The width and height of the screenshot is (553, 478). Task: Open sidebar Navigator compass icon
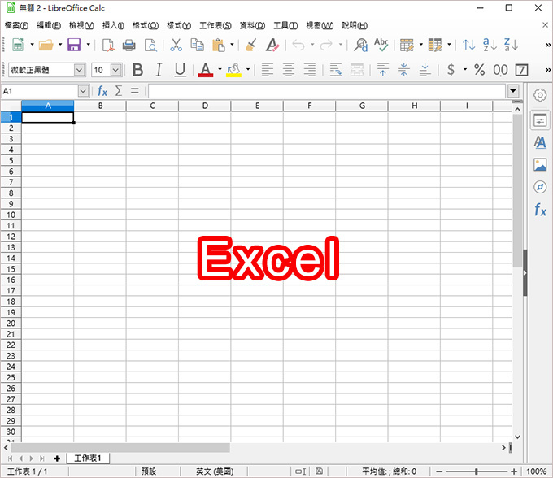coord(540,187)
